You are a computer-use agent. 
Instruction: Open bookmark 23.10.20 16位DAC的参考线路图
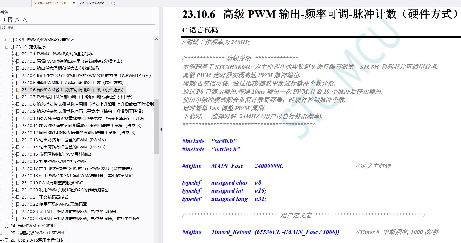coord(65,190)
